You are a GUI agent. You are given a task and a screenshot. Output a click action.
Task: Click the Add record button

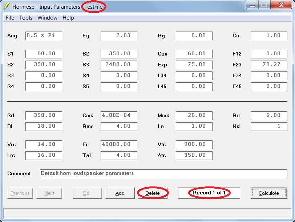[x=120, y=193]
